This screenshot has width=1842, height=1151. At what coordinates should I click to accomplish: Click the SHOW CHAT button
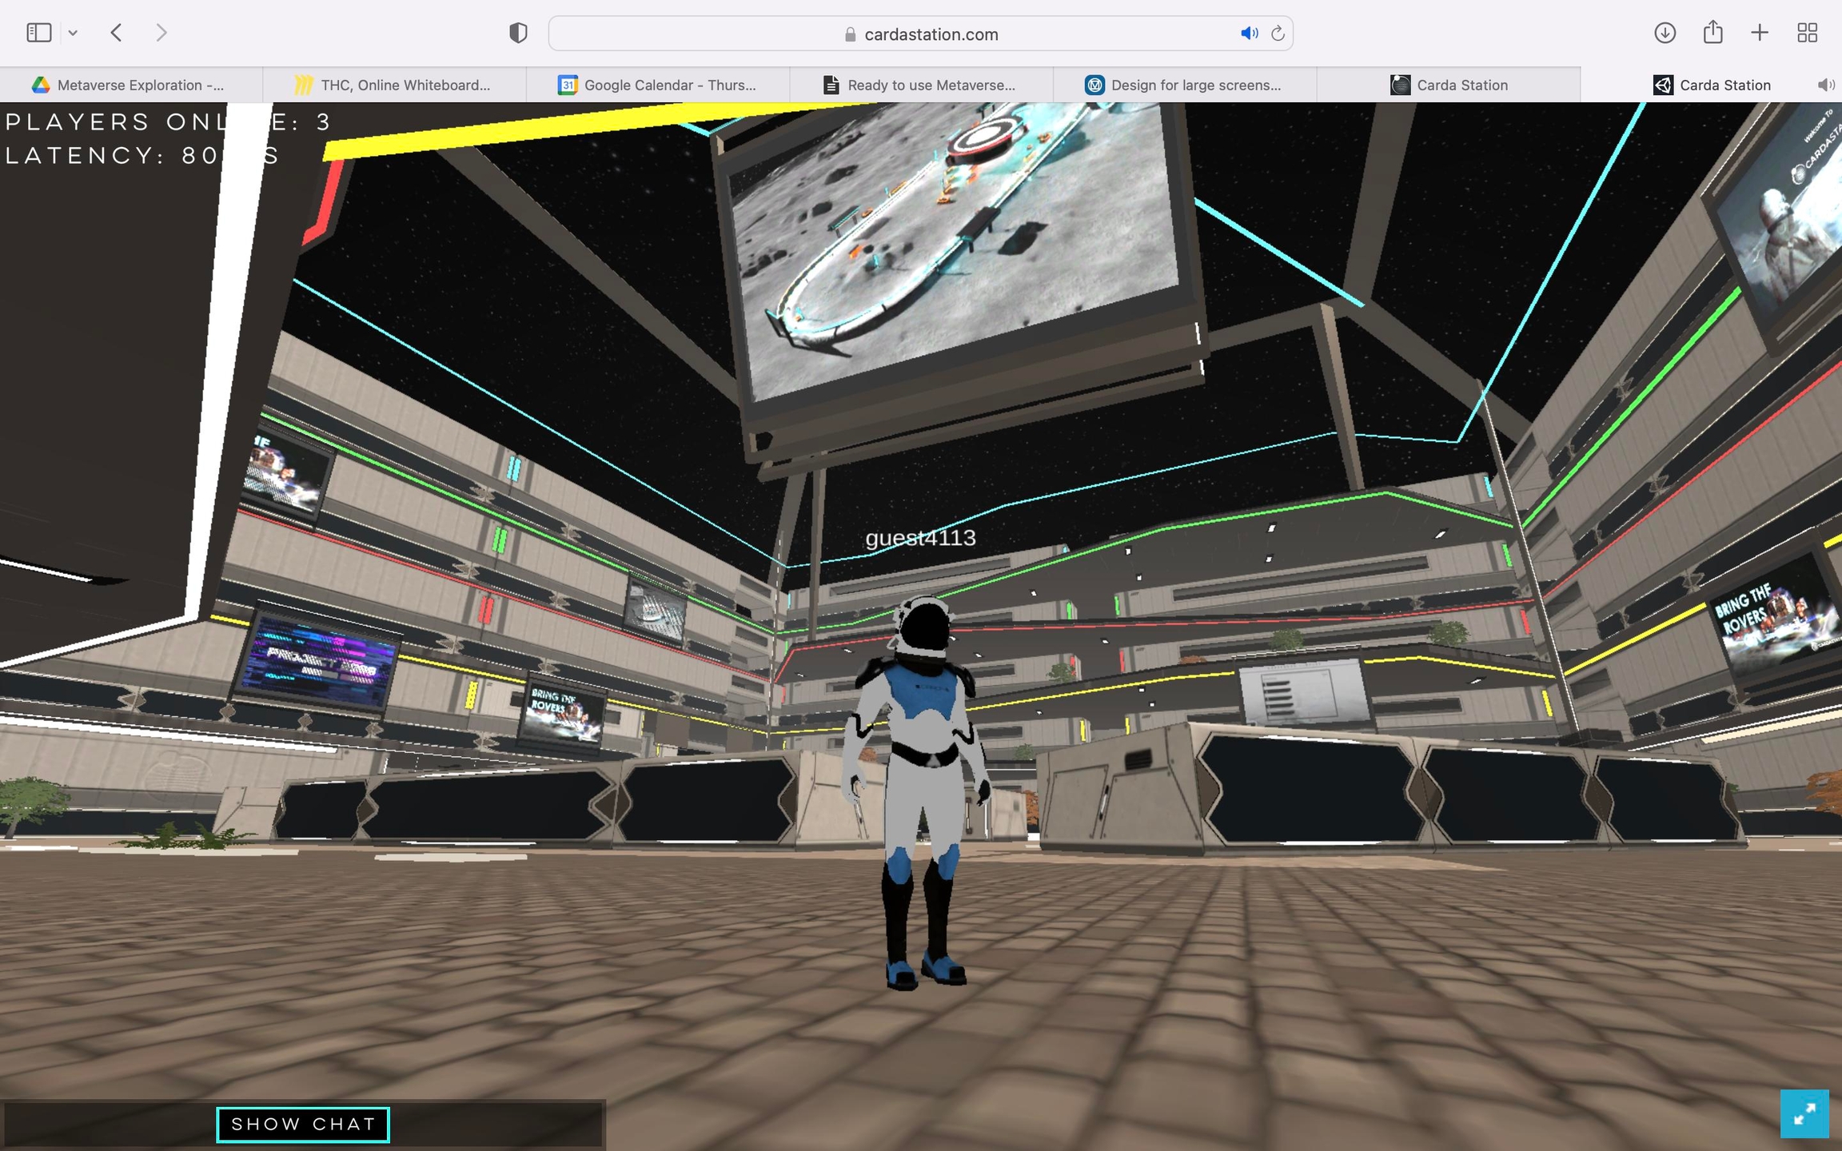coord(303,1125)
